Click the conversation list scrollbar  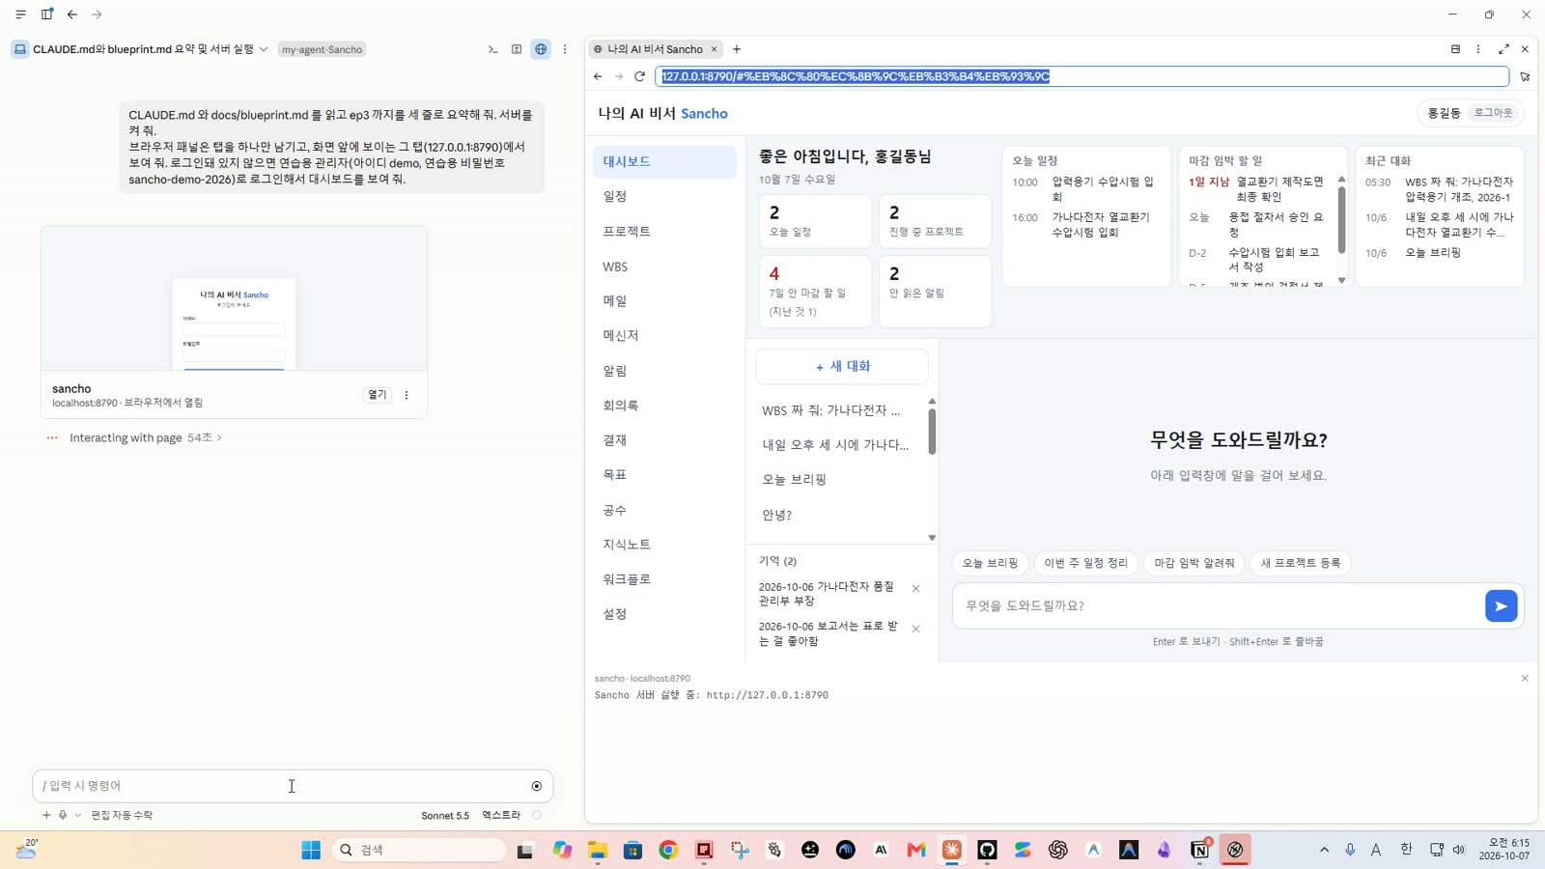pyautogui.click(x=932, y=431)
